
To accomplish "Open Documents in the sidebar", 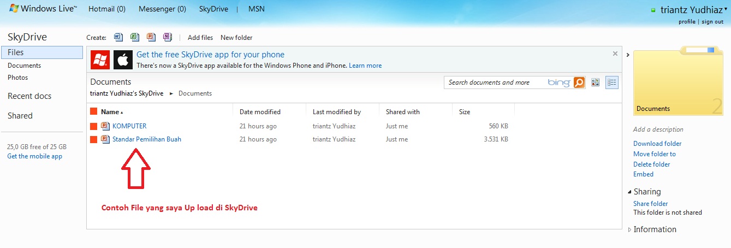I will (x=24, y=66).
